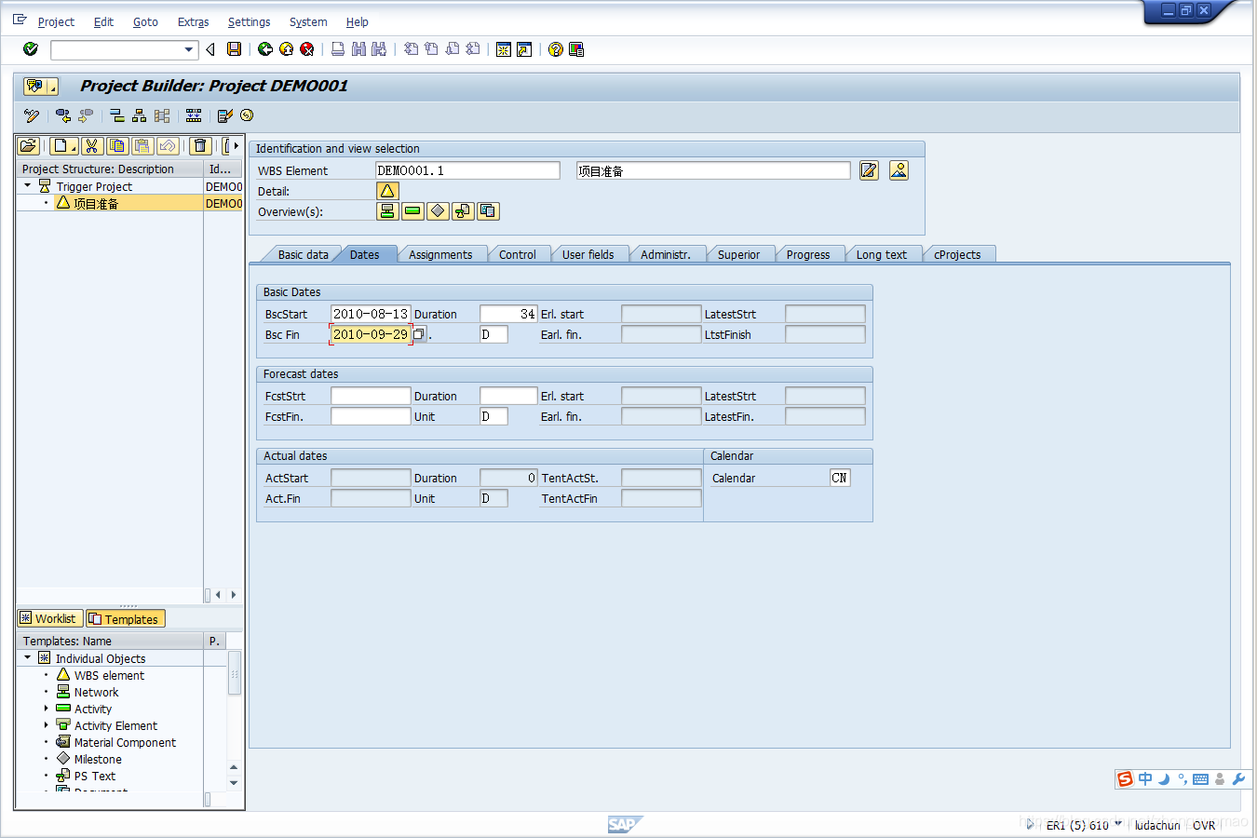Viewport: 1257px width, 838px height.
Task: Open the Milestone overview diamond icon
Action: [438, 211]
